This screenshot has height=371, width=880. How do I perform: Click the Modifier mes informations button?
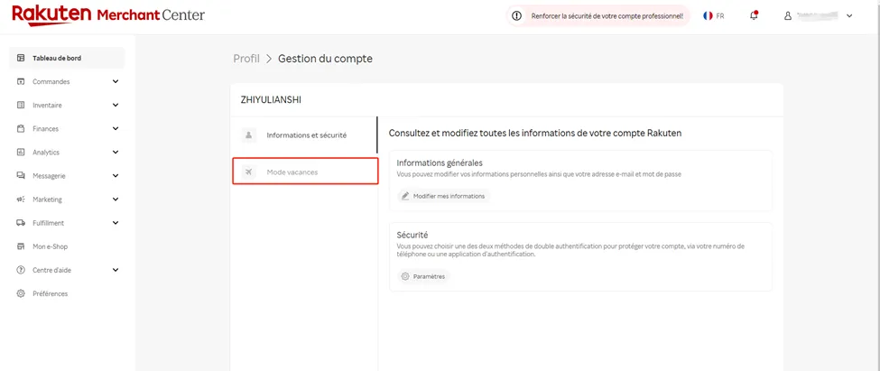444,196
